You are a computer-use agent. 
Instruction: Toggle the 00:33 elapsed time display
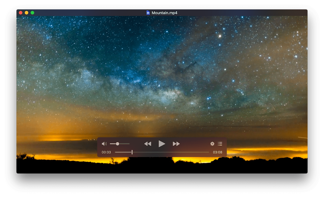[x=106, y=152]
